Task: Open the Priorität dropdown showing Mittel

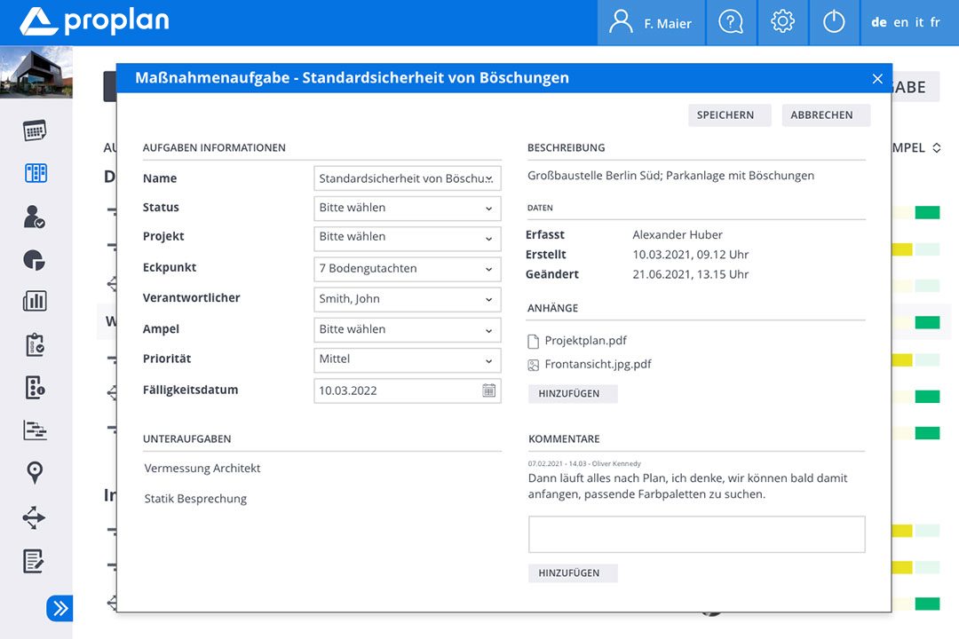Action: click(x=407, y=359)
